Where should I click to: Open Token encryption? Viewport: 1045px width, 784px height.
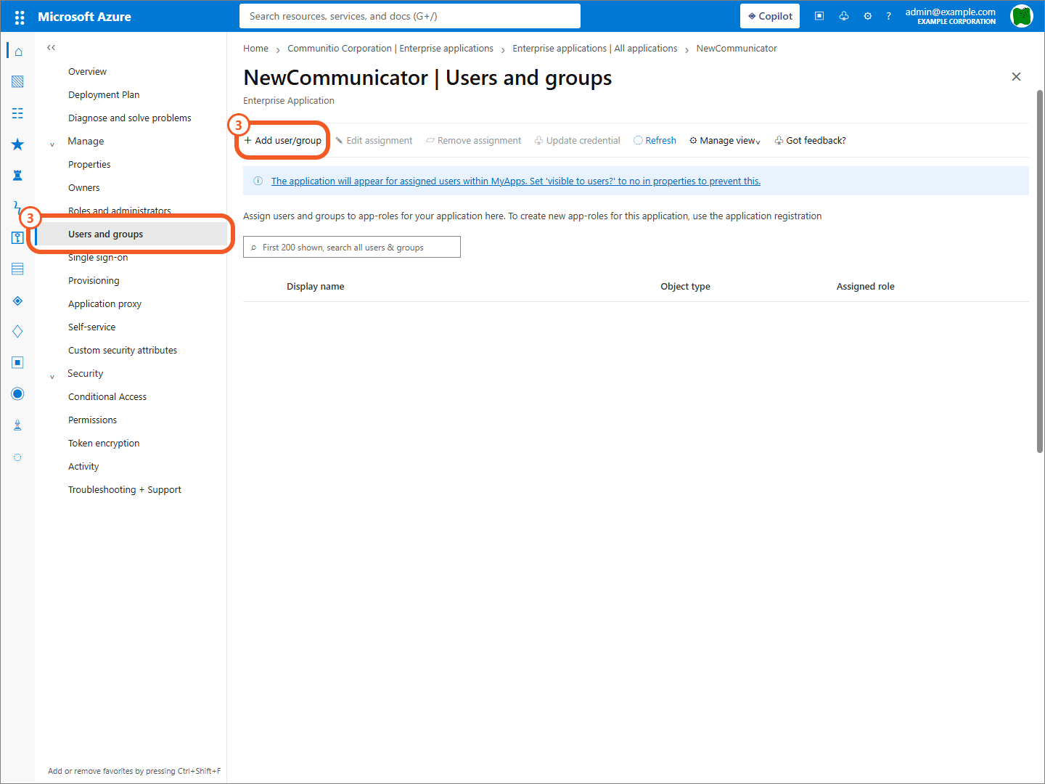[104, 444]
